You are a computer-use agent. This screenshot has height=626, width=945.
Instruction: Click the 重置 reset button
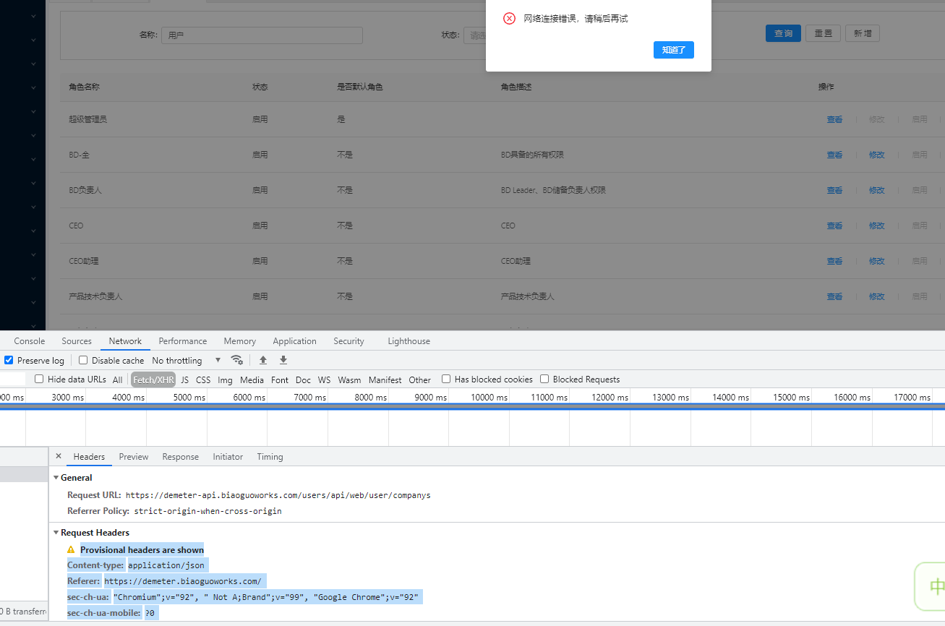823,33
